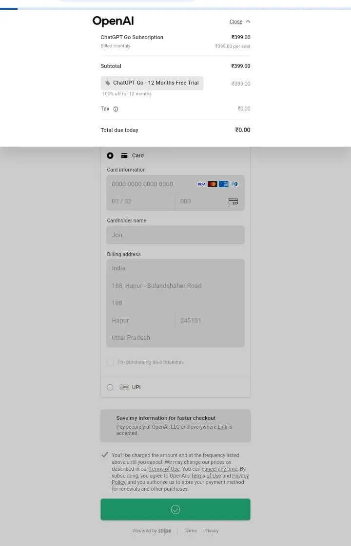Click the CVC card hint icon
The width and height of the screenshot is (351, 546).
[x=234, y=201]
